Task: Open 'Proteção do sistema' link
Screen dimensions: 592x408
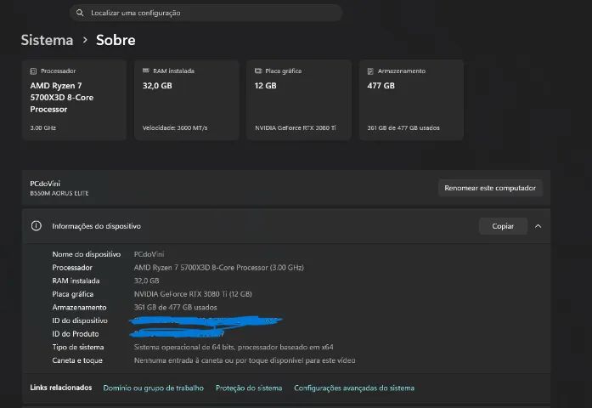Action: [249, 388]
